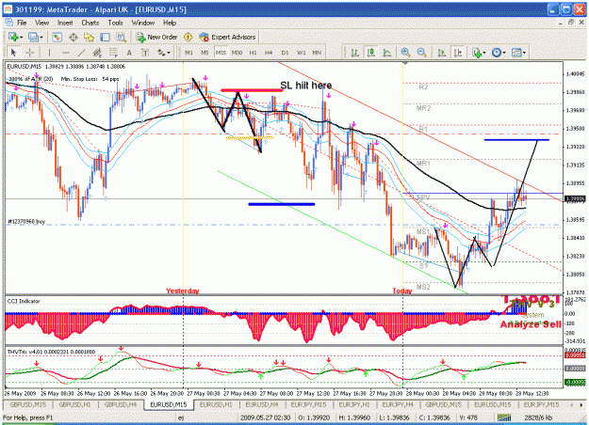Open the Indicators list dropdown
The height and width of the screenshot is (425, 589).
click(x=480, y=53)
